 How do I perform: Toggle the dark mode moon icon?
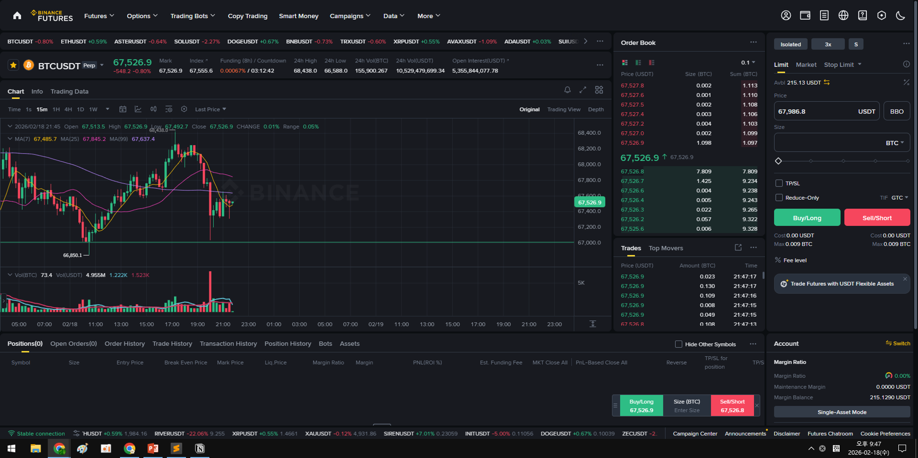point(901,16)
